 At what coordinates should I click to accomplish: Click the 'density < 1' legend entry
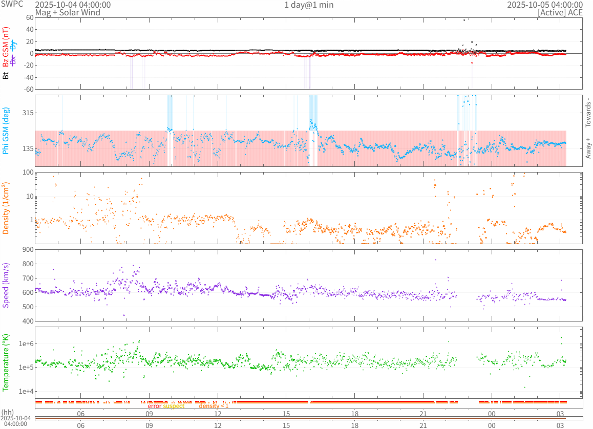(x=214, y=406)
